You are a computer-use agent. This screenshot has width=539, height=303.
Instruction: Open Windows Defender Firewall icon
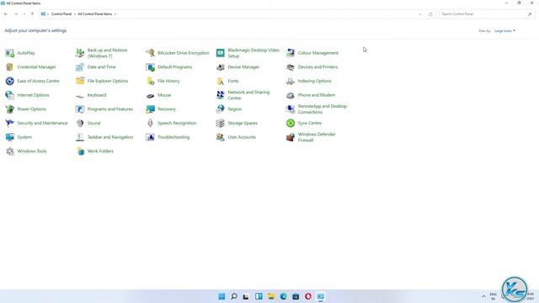pos(291,137)
